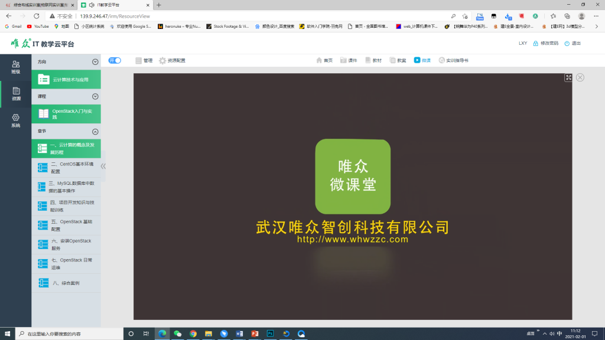Screen dimensions: 605x340
Task: Open the 资源 (resources) sidebar section
Action: pyautogui.click(x=15, y=94)
